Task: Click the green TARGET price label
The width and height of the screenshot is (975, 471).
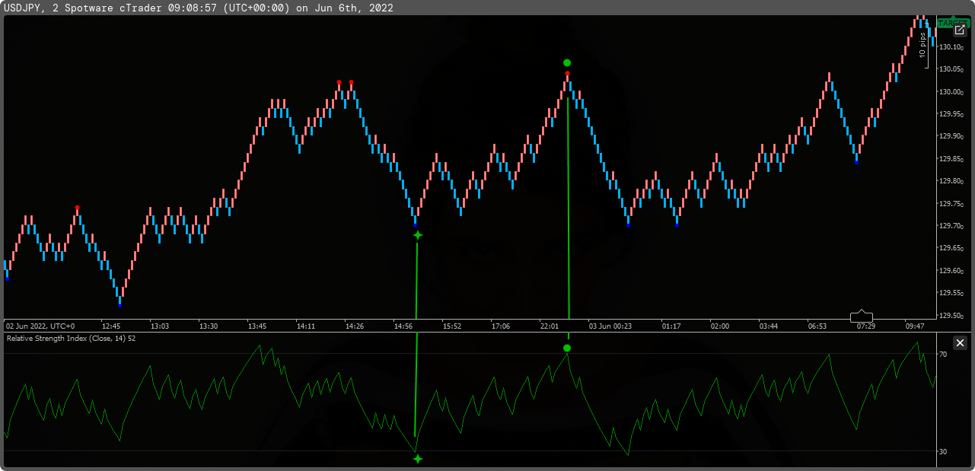Action: click(947, 24)
